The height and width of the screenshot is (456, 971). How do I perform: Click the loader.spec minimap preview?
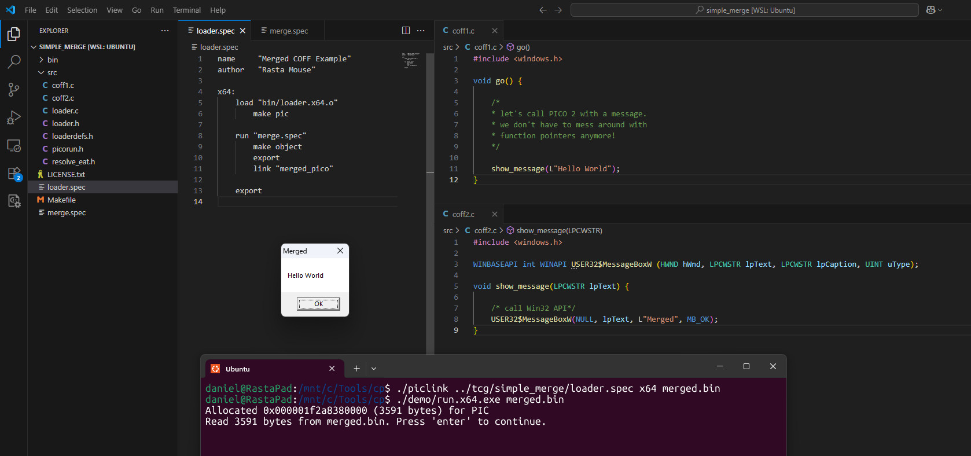(411, 60)
